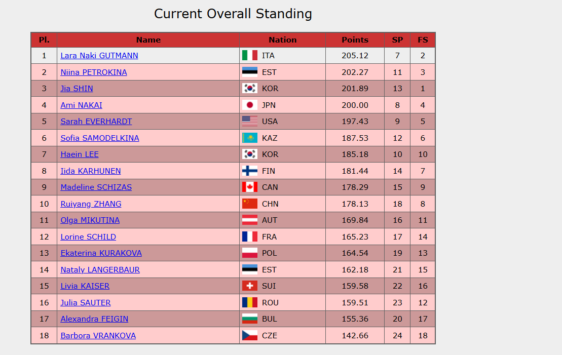
Task: Click the Italy flag icon
Action: (x=250, y=56)
